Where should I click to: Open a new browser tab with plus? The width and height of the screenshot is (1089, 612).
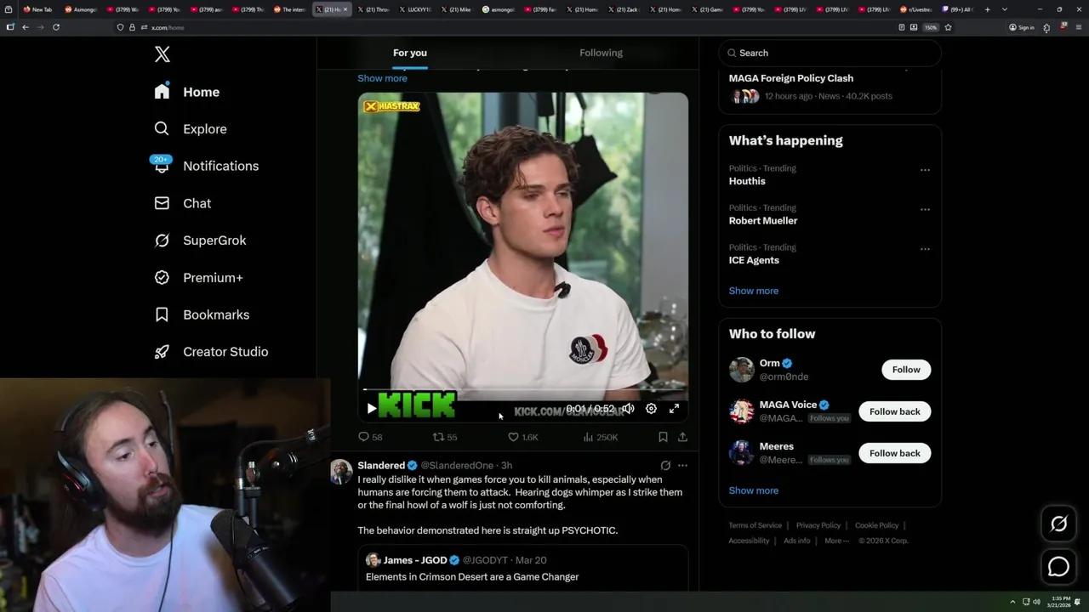[x=988, y=9]
